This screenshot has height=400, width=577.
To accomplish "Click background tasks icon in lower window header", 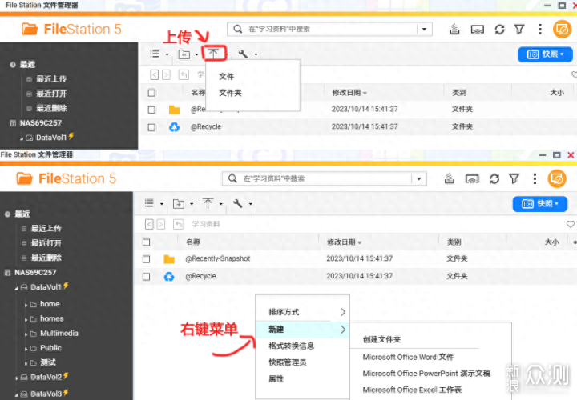I will point(450,178).
